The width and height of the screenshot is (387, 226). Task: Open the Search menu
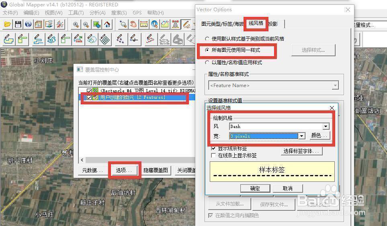coord(119,12)
